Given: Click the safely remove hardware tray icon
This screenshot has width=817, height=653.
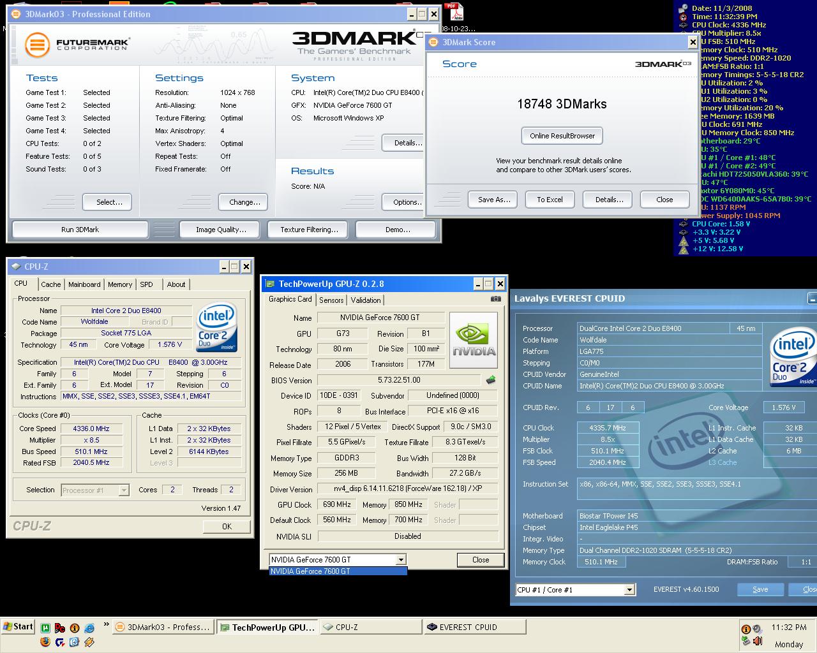Looking at the screenshot, I should point(746,641).
